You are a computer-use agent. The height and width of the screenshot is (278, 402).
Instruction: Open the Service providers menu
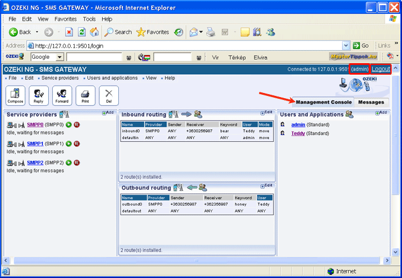point(60,78)
